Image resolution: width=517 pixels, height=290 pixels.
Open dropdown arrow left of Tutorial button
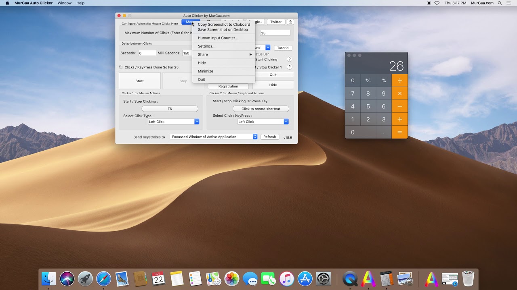[267, 48]
